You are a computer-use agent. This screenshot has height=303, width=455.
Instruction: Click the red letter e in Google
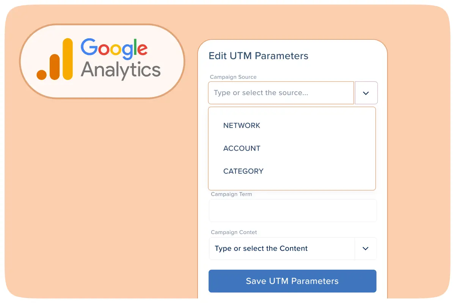(142, 50)
